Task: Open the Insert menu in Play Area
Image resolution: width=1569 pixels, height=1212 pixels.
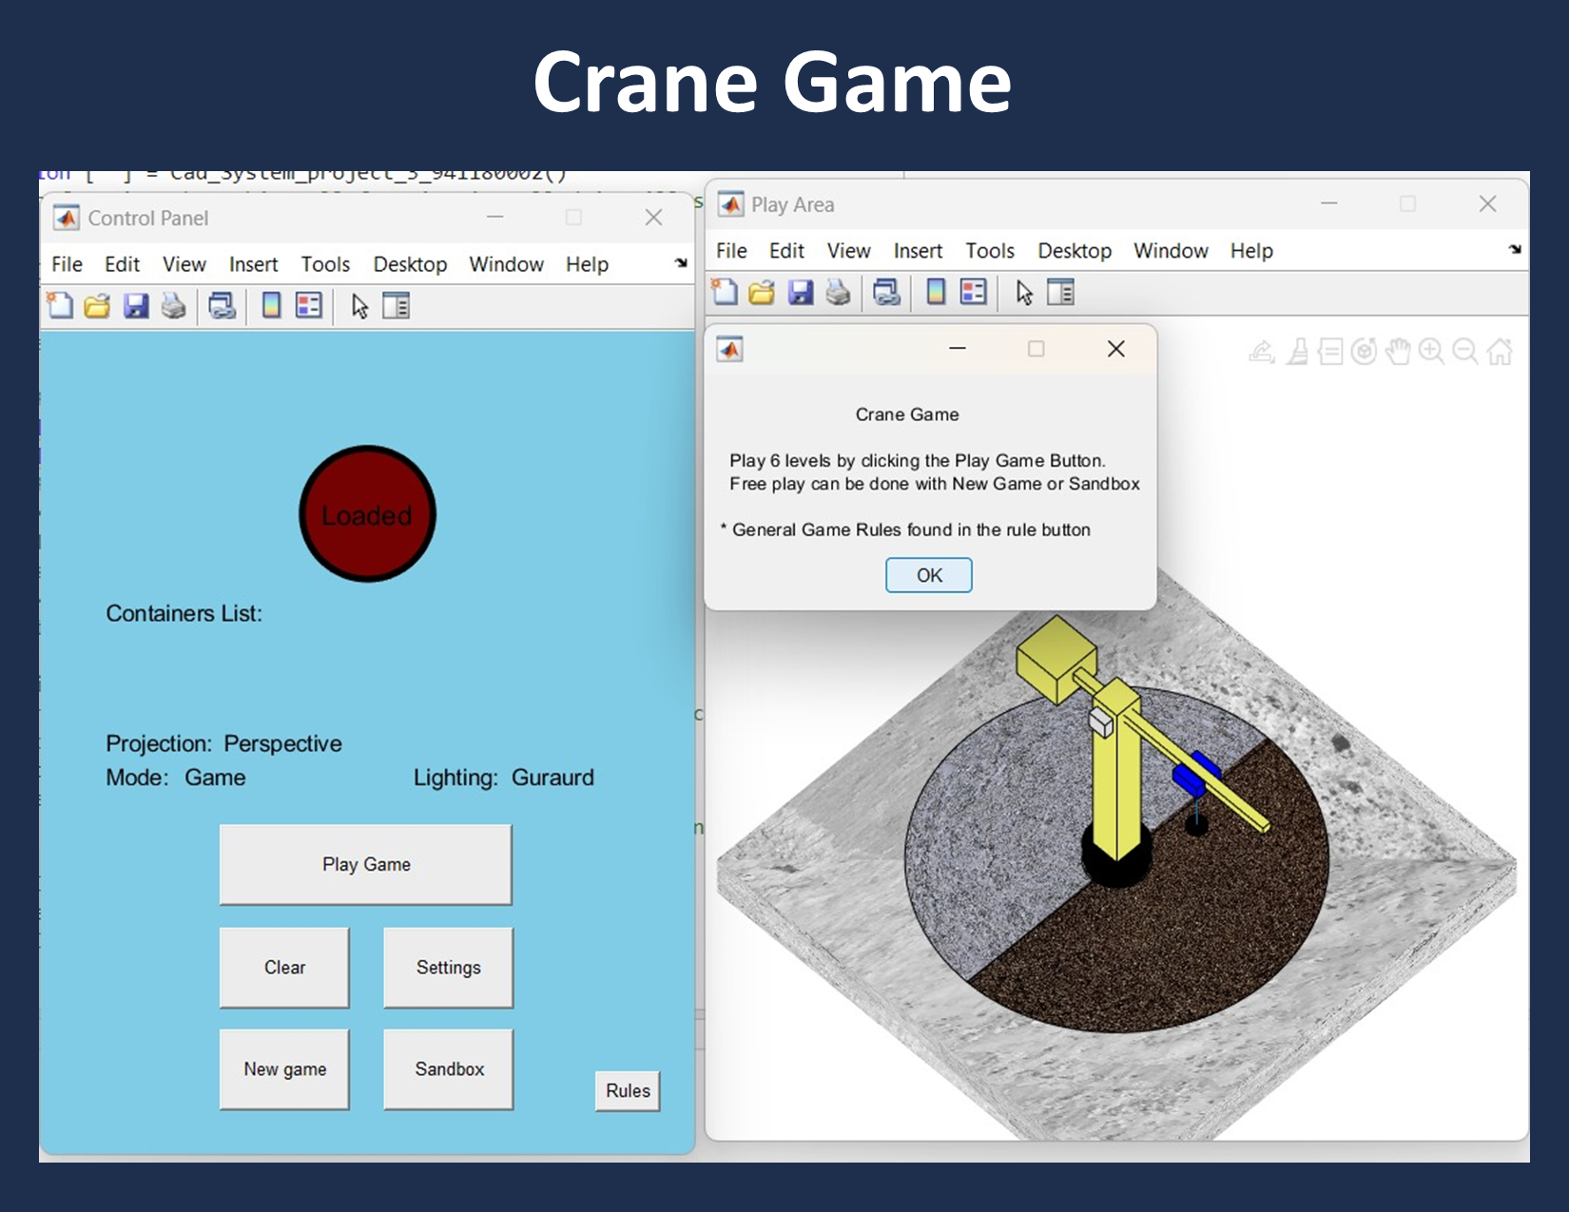Action: click(x=917, y=251)
